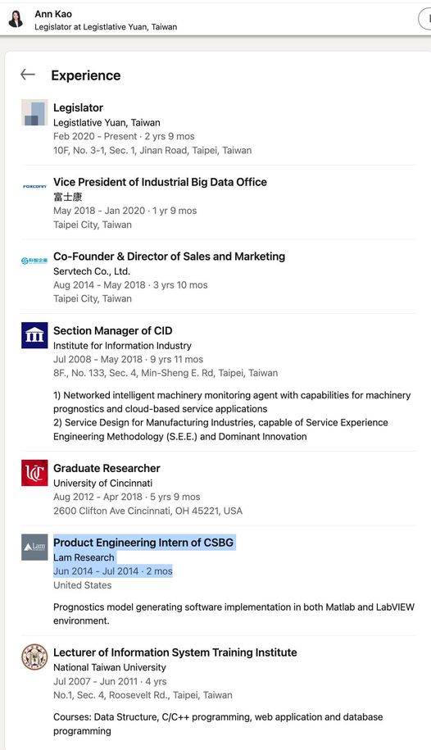Click the Servtech Co. logo icon
The height and width of the screenshot is (750, 431).
[x=34, y=261]
